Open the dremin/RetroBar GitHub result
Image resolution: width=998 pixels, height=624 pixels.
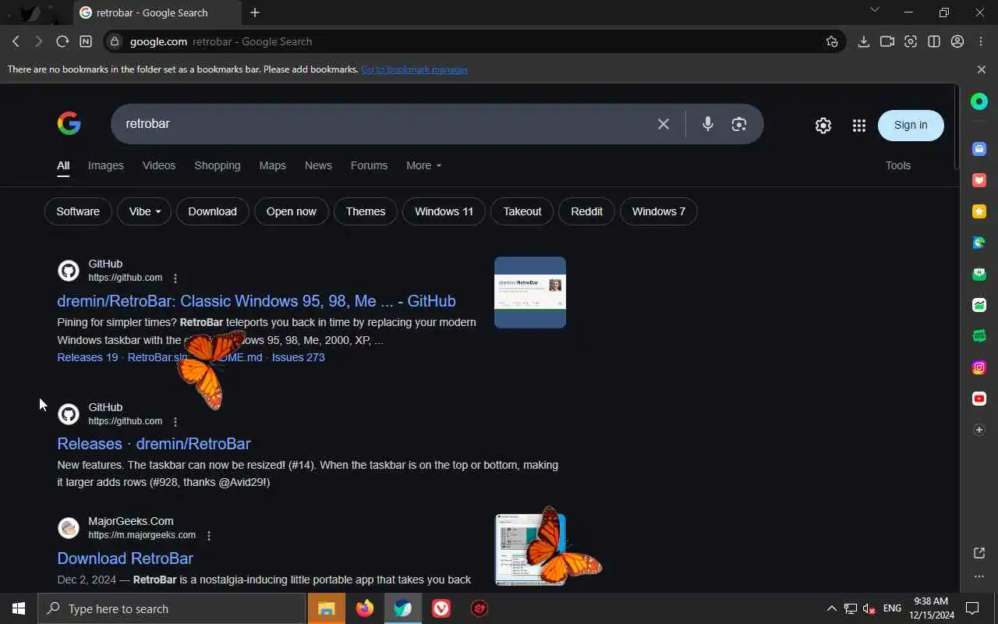click(257, 301)
